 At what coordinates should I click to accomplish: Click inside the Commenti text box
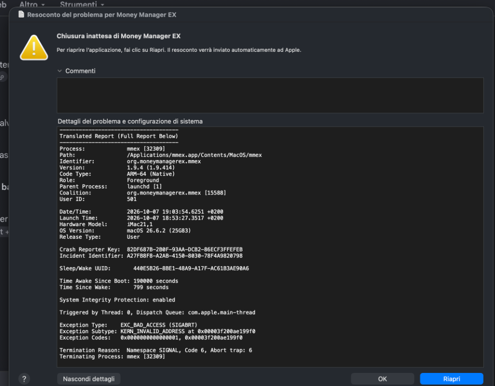click(270, 95)
